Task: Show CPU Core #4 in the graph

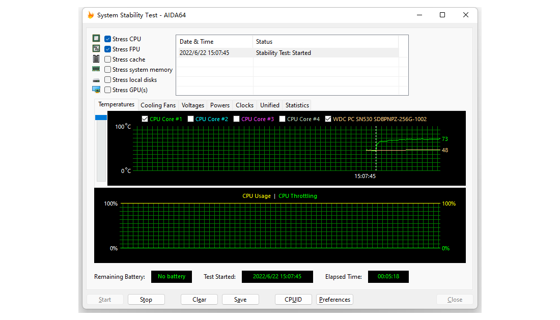Action: point(282,119)
